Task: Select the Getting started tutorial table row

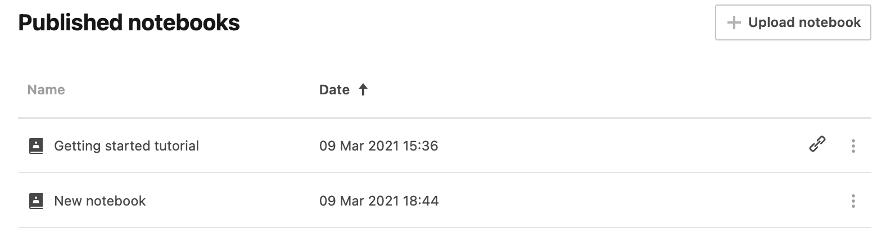Action: (562, 146)
